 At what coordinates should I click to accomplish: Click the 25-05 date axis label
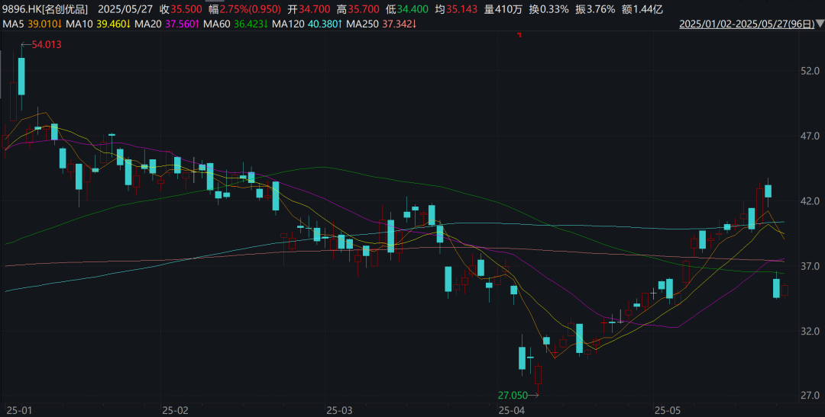668,409
